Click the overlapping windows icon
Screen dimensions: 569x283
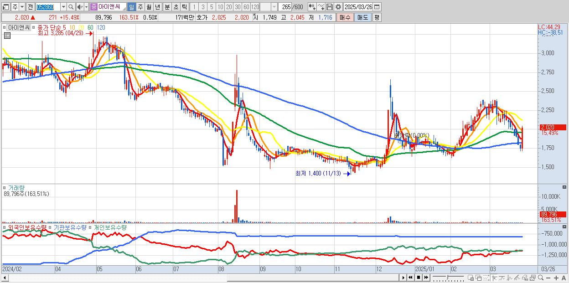(479, 278)
